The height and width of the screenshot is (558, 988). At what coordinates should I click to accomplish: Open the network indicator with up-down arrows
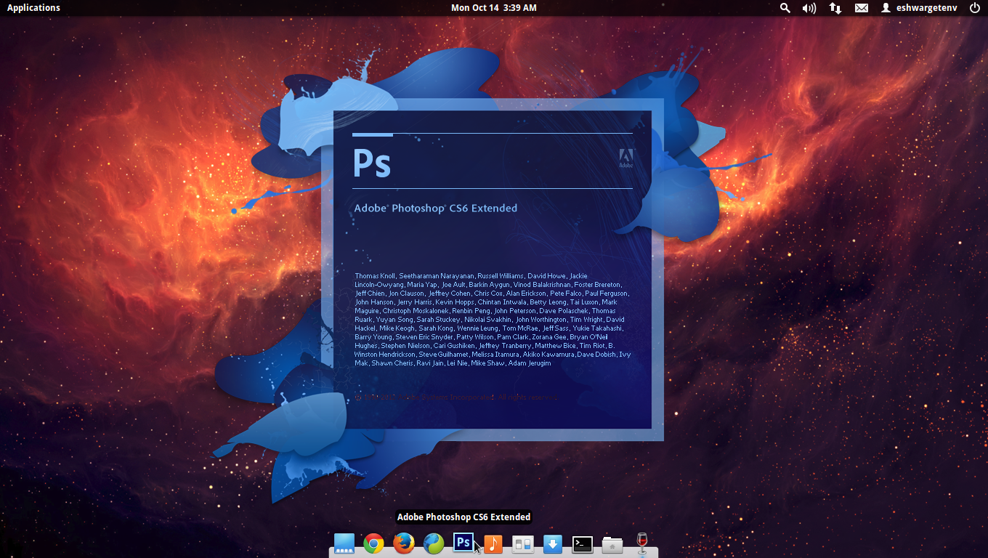coord(835,8)
